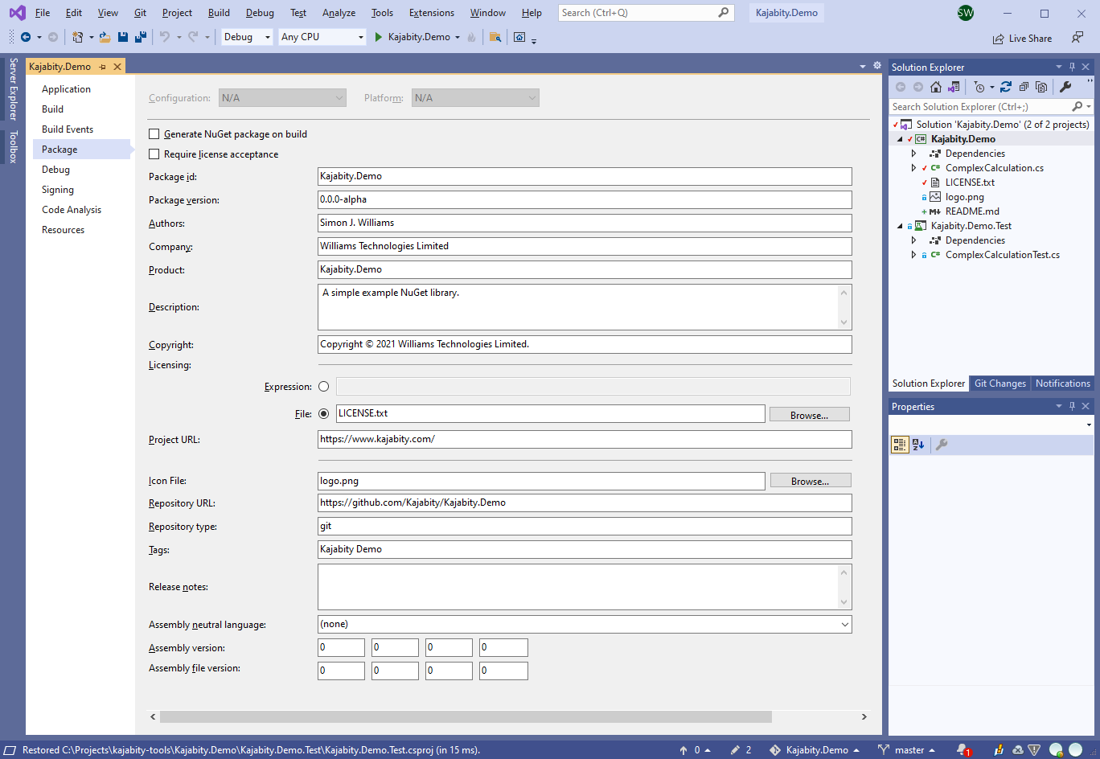
Task: Enable Require license acceptance
Action: click(x=154, y=154)
